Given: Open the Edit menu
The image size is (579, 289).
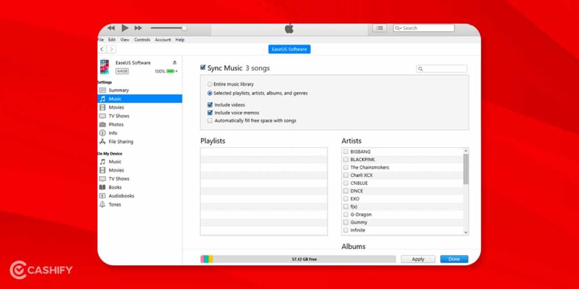Looking at the screenshot, I should coord(112,40).
